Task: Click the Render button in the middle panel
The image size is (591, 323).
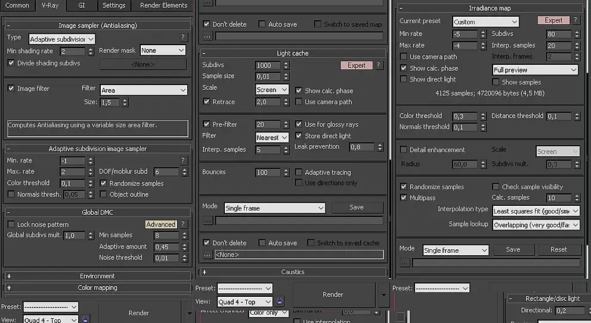Action: pyautogui.click(x=333, y=294)
